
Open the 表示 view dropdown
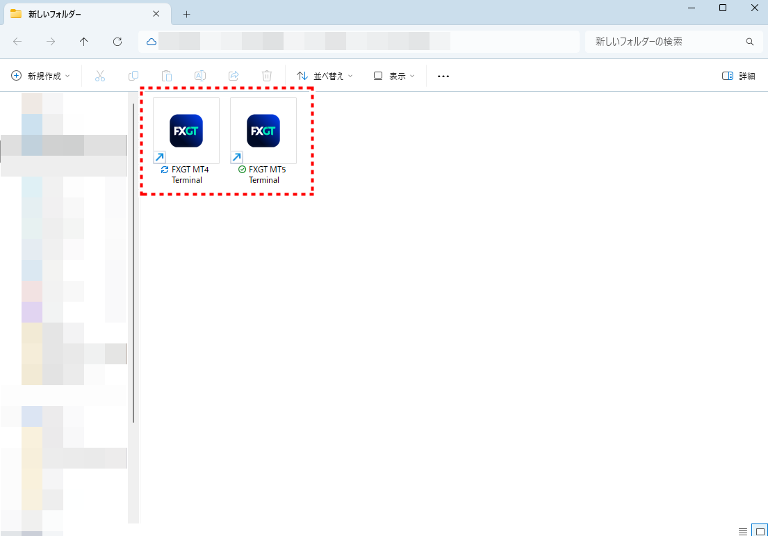point(394,76)
